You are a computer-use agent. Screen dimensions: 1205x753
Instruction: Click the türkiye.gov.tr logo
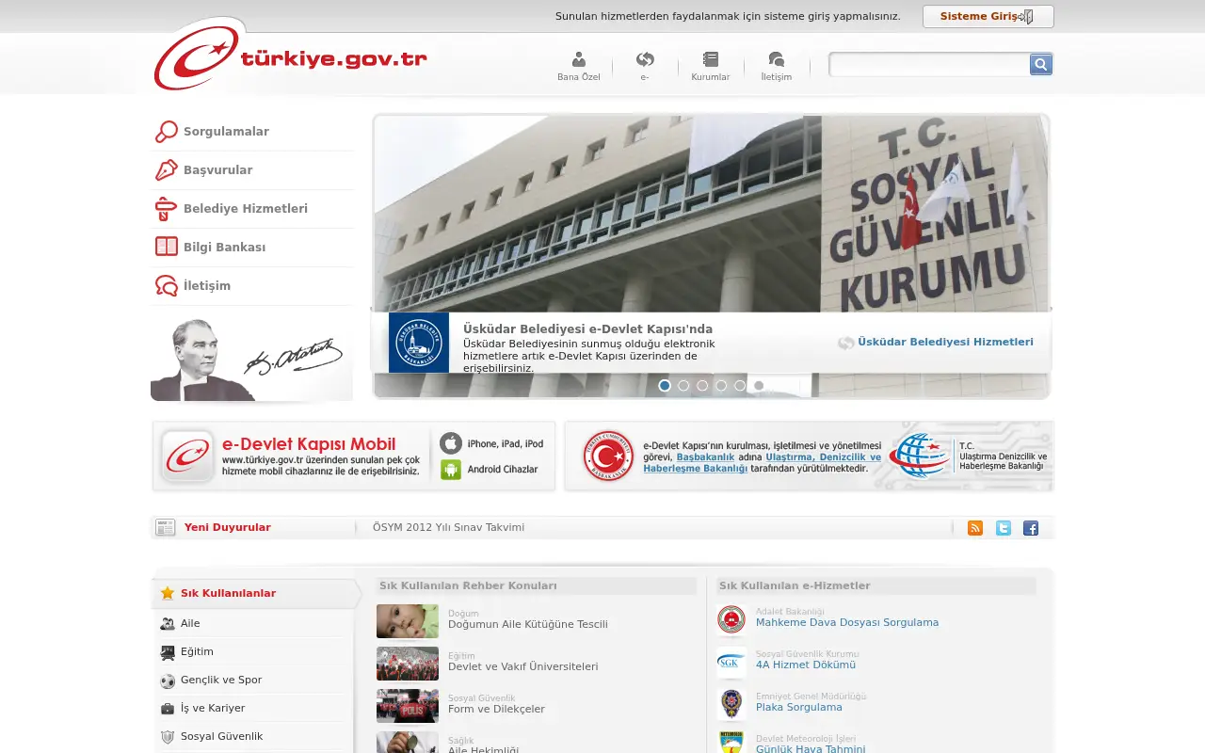click(291, 56)
